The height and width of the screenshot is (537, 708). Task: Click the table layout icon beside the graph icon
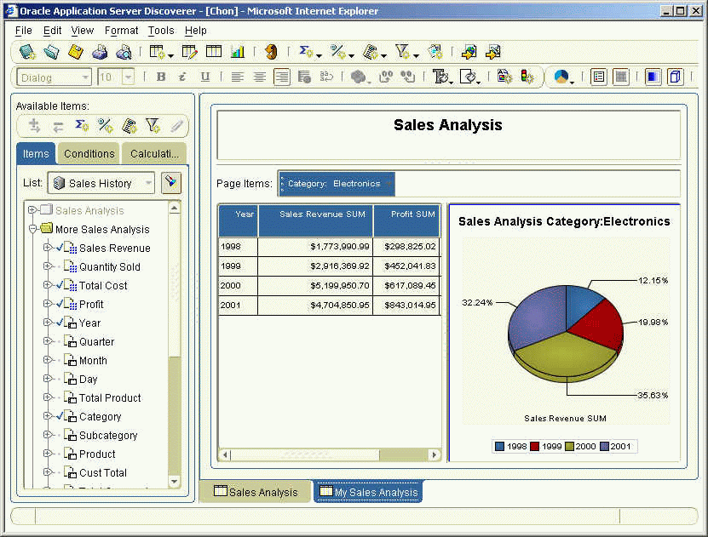[214, 51]
